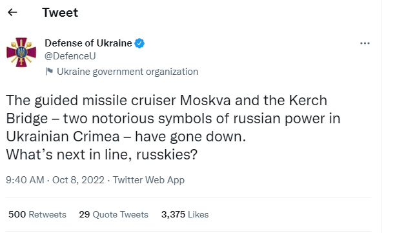Viewport: 395px width, 233px height.
Task: Click the back arrow icon
Action: coord(12,12)
